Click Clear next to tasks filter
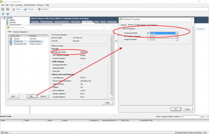Image resolution: width=209 pixels, height=134 pixels. click(x=202, y=117)
